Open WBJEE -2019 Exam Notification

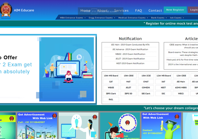[130, 54]
